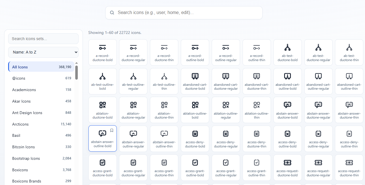Viewport: 365px width, 185px height.
Task: Select the Bitcoin Icons set
Action: 41,147
